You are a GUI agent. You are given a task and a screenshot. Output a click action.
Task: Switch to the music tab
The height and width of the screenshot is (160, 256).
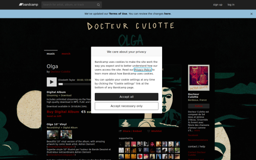(x=51, y=54)
